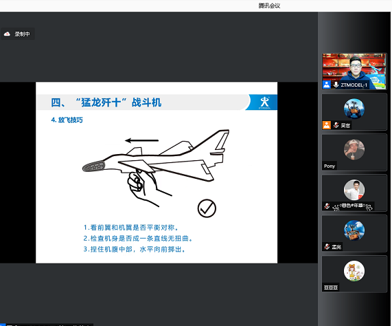The width and height of the screenshot is (392, 326).
Task: Select avatar of man in white shirt
Action: (354, 190)
